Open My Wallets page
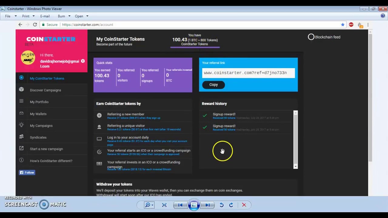The width and height of the screenshot is (388, 218). point(38,114)
